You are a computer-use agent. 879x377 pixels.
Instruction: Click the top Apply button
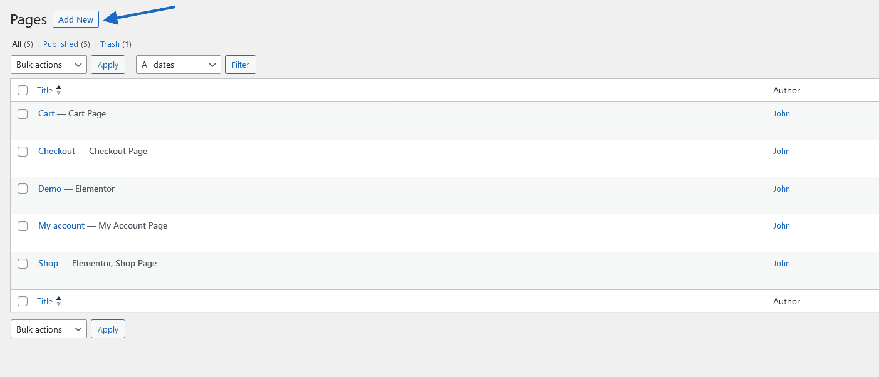pyautogui.click(x=108, y=65)
